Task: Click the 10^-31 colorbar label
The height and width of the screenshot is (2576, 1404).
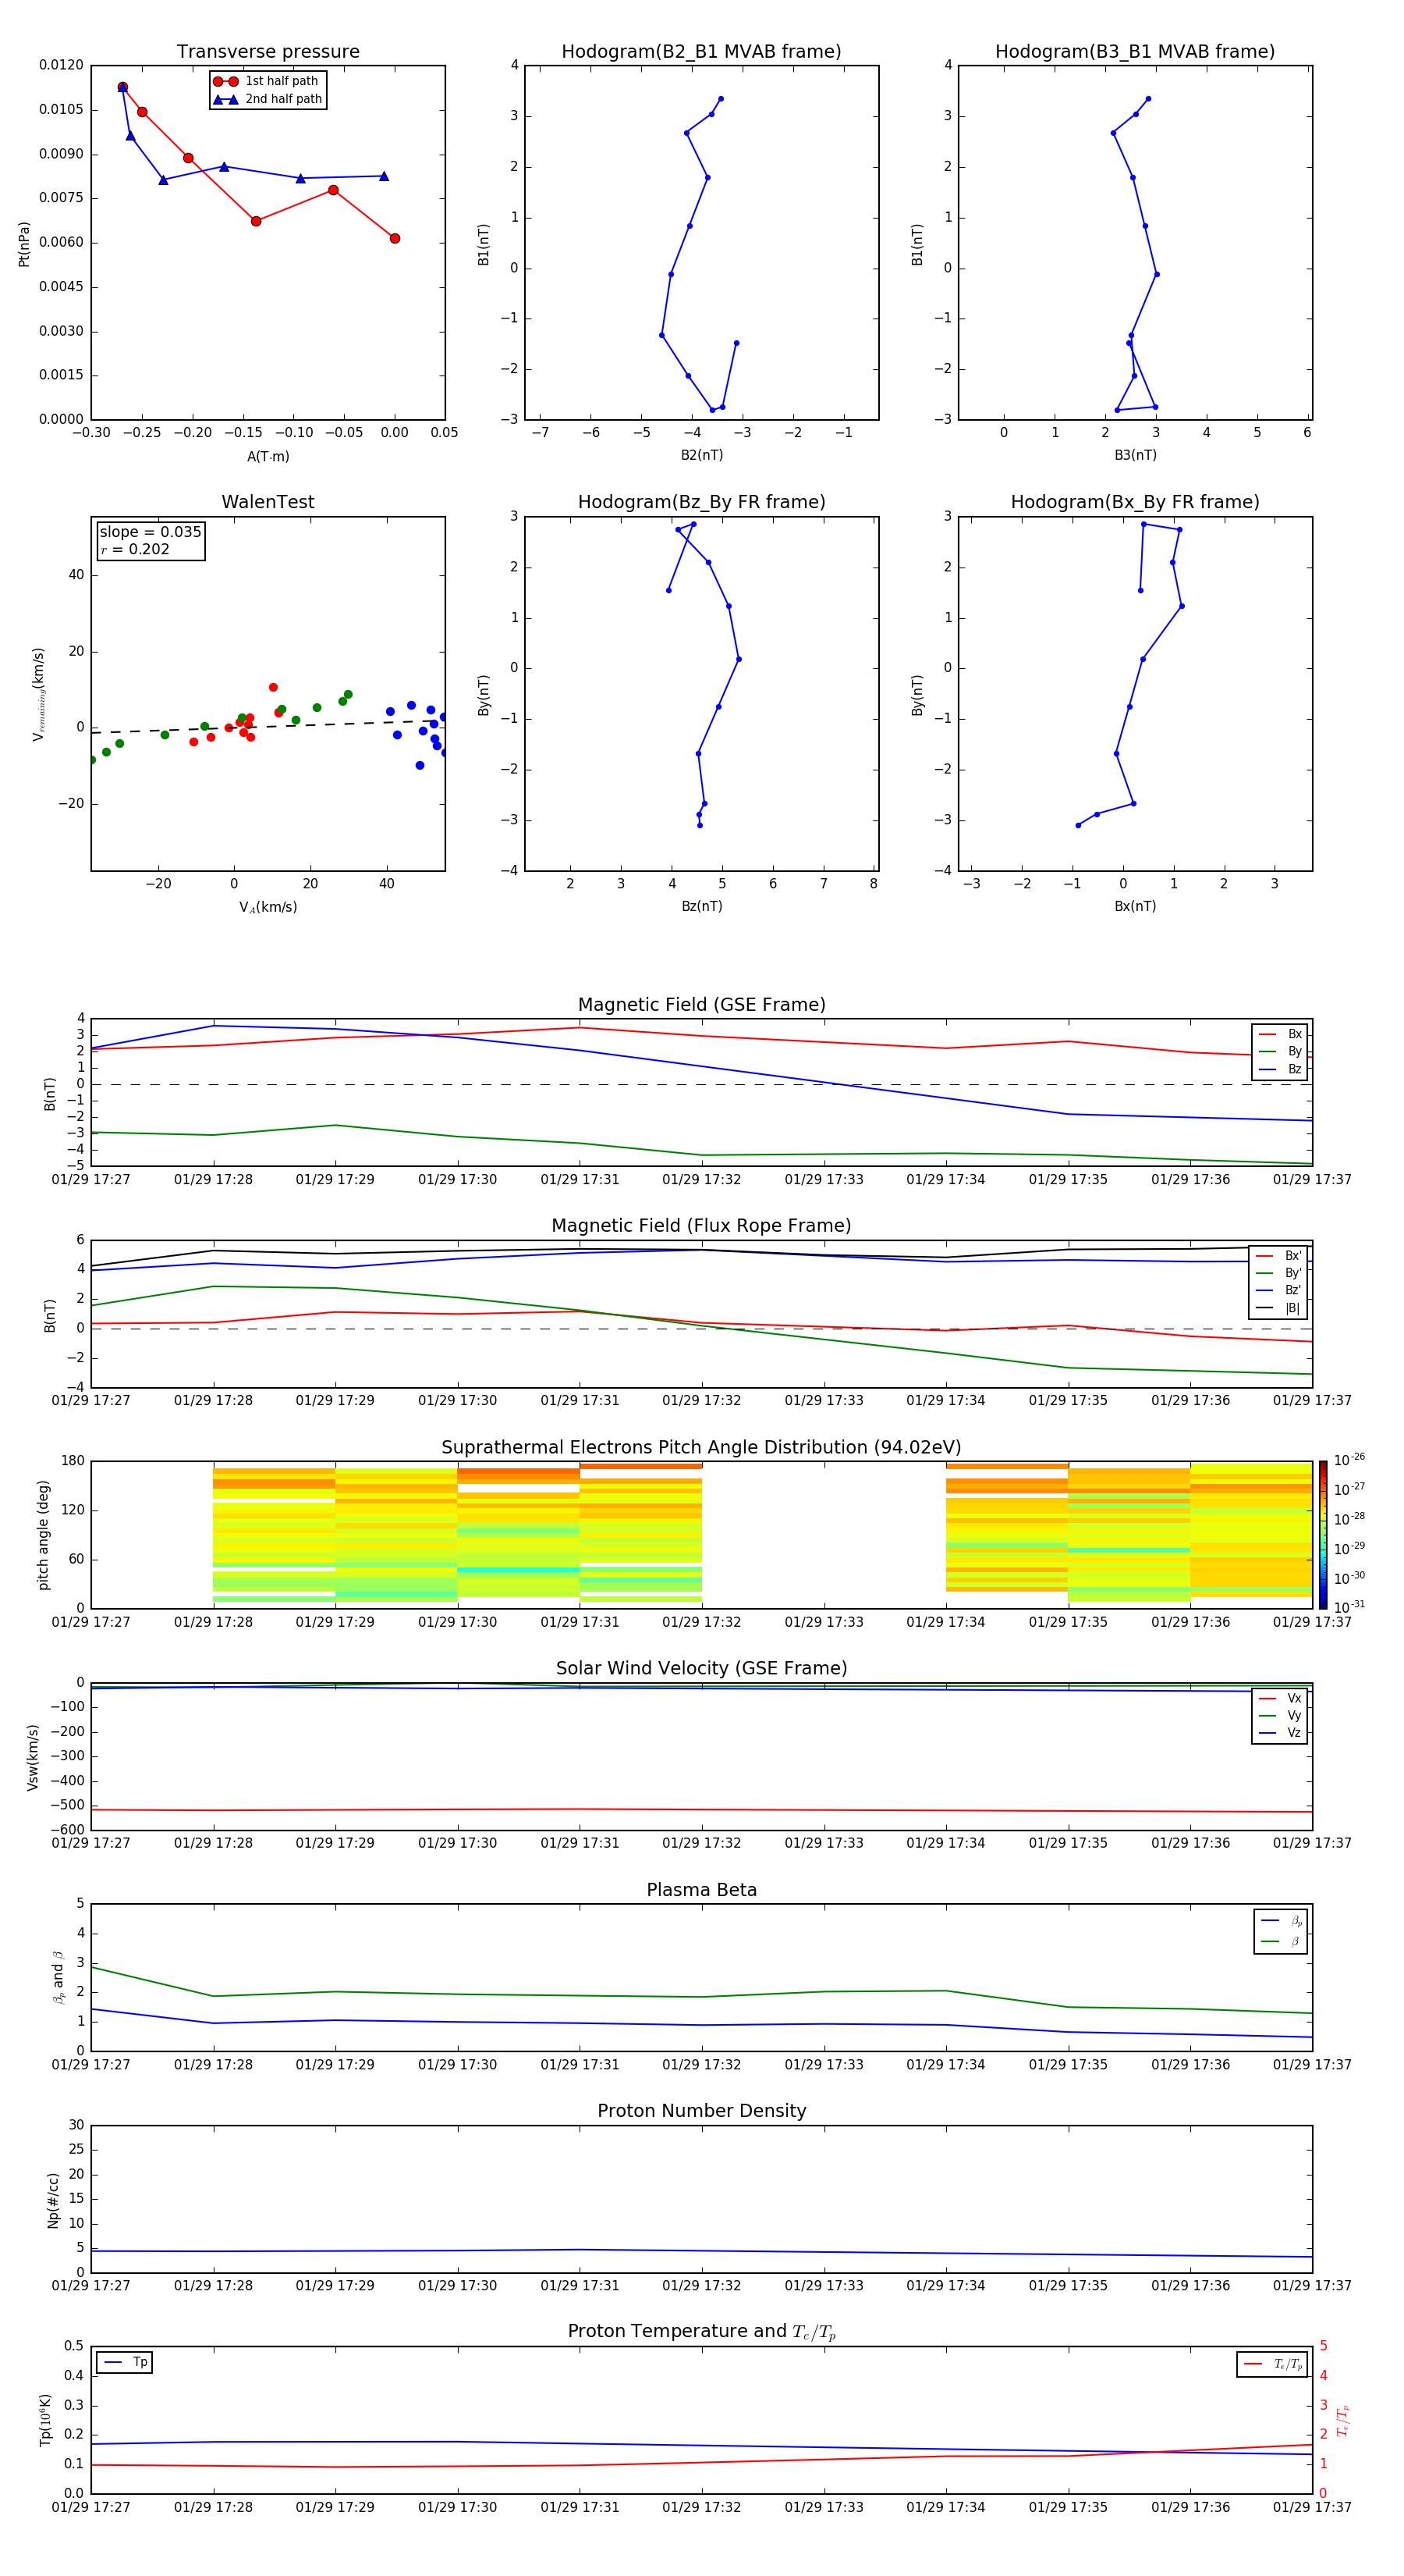Action: [x=1349, y=1607]
